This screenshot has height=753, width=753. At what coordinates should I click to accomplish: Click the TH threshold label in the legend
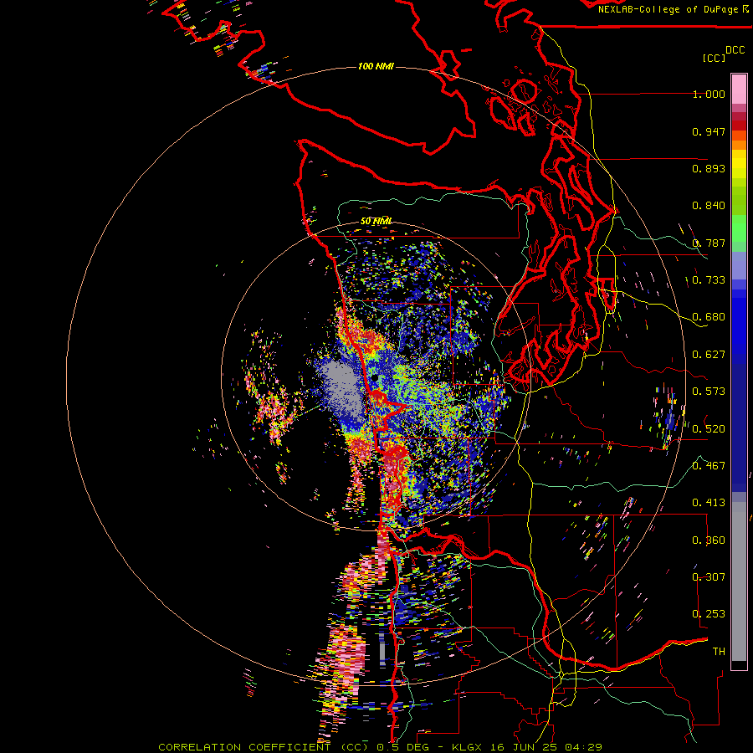[x=719, y=652]
